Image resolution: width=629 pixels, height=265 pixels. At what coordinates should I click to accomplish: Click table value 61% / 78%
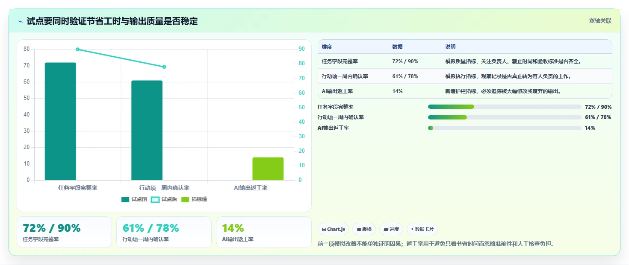(405, 76)
